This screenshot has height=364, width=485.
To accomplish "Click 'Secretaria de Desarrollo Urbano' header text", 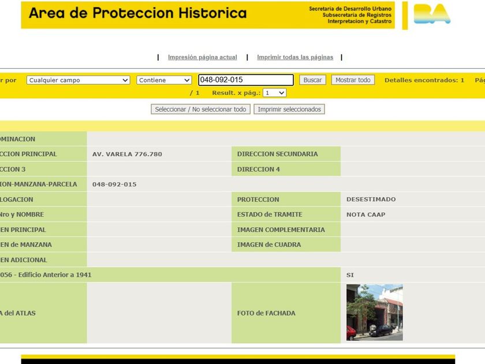I will pos(350,9).
